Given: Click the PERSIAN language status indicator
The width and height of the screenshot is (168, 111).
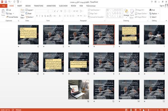Looking at the screenshot, I should 18,110.
